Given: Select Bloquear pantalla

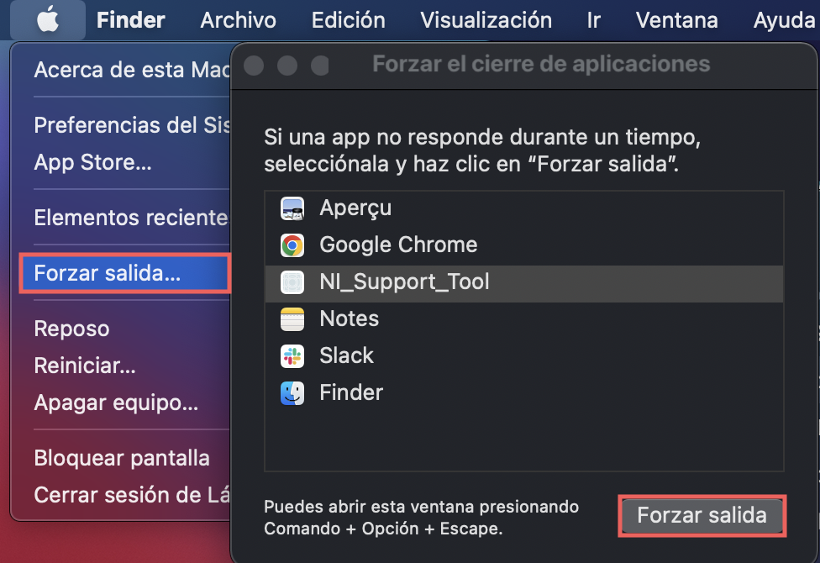Looking at the screenshot, I should click(x=122, y=458).
